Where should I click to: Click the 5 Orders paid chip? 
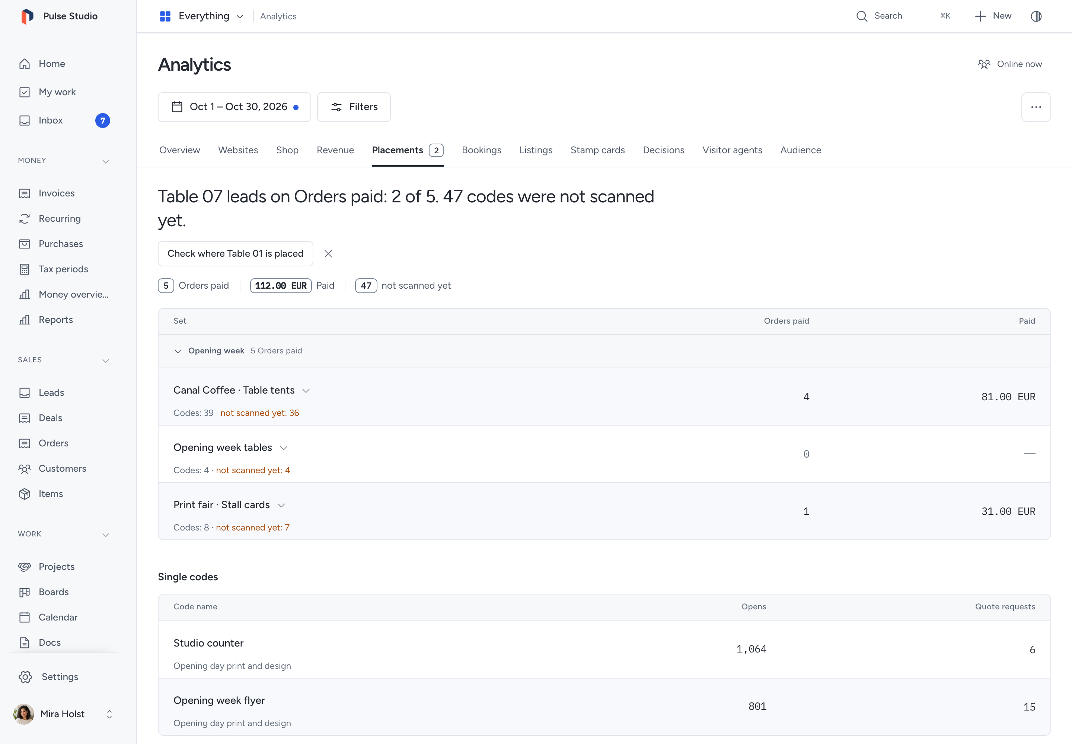click(x=193, y=286)
